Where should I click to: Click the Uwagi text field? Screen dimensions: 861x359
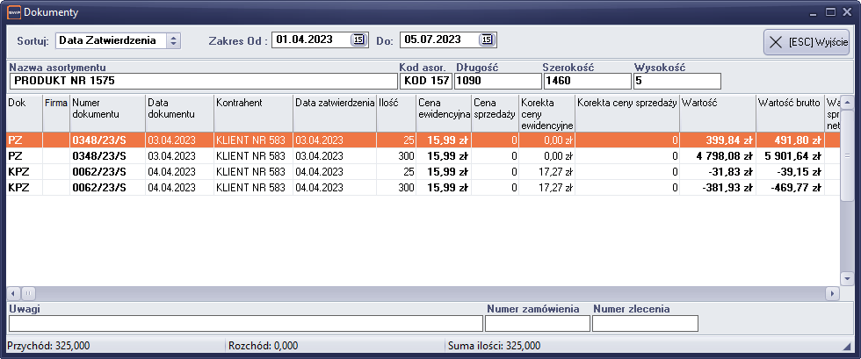point(245,323)
